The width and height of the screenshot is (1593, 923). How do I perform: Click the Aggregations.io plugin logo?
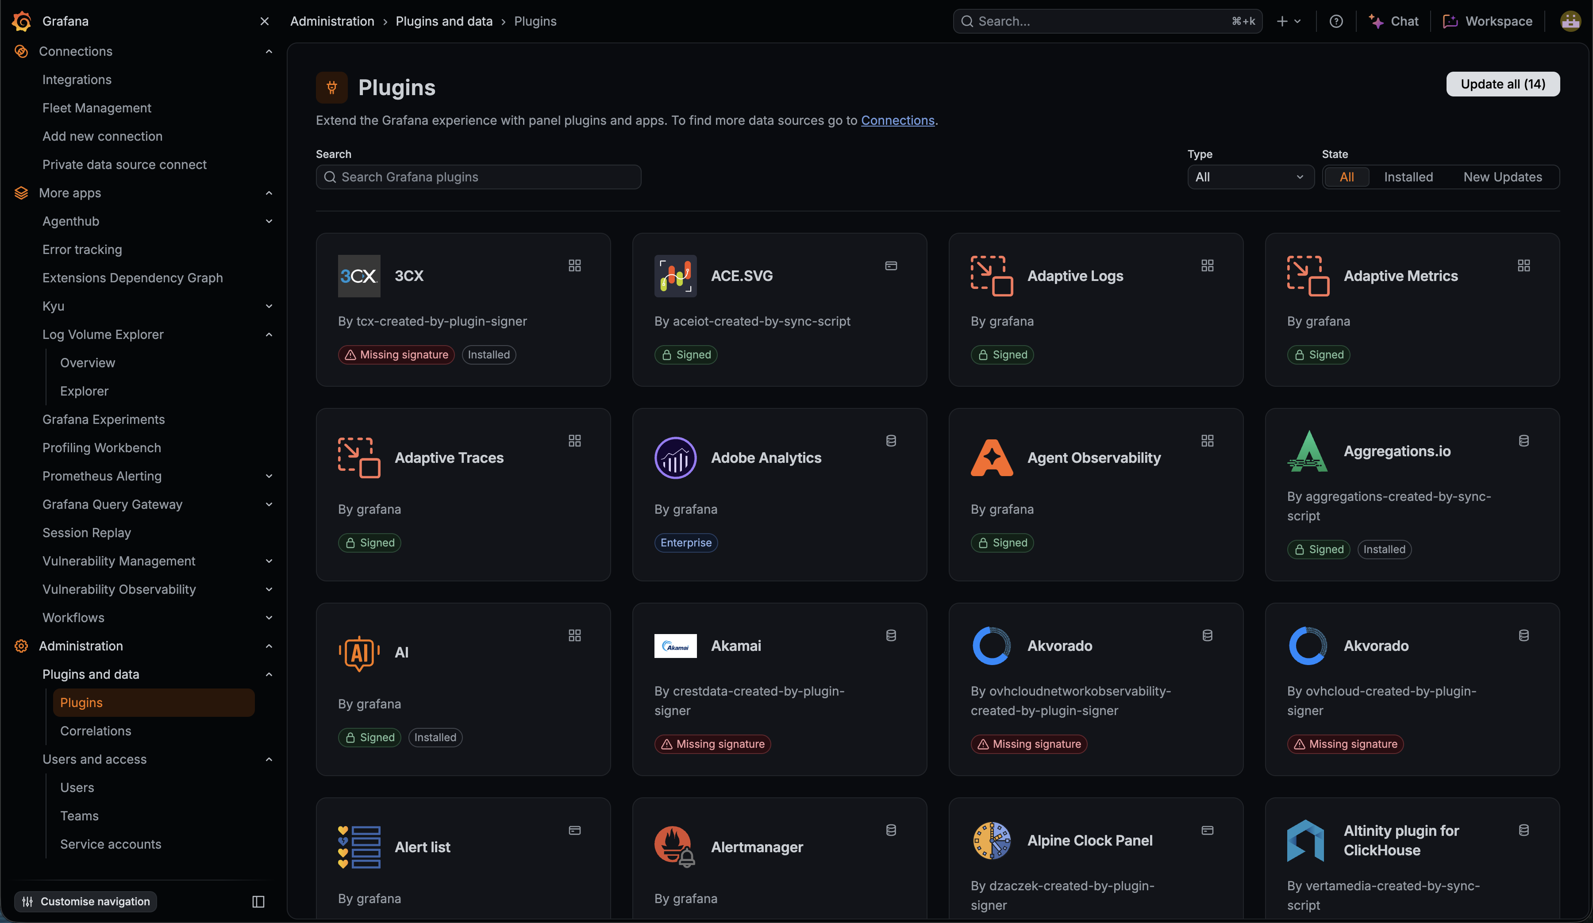point(1308,451)
